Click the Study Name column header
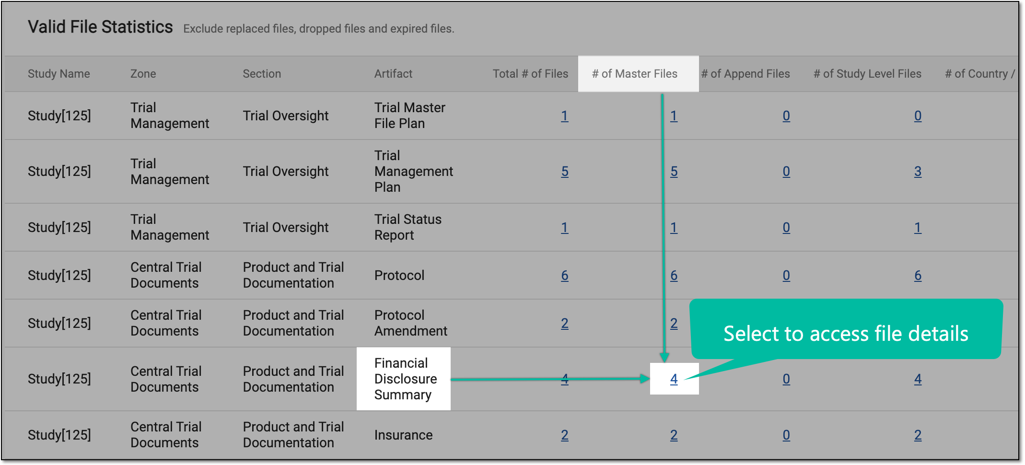 coord(59,74)
